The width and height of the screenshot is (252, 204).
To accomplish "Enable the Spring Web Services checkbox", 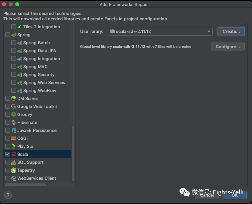I will (x=14, y=83).
